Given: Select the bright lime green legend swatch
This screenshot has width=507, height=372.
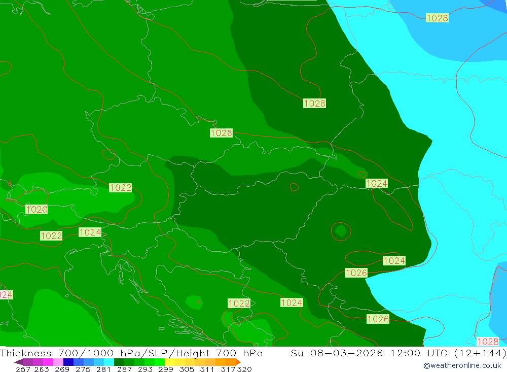Looking at the screenshot, I should (160, 362).
